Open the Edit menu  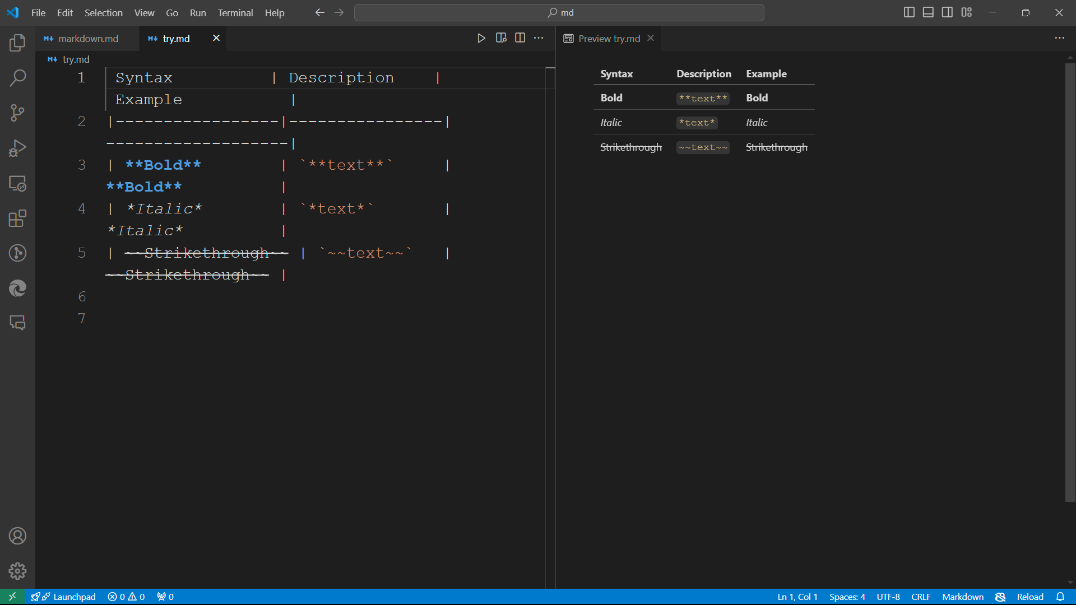coord(65,12)
